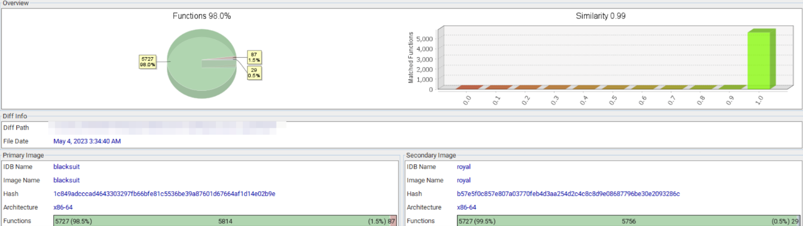This screenshot has width=803, height=226.
Task: Click the red unmatched segment in primary Functions bar
Action: point(393,222)
